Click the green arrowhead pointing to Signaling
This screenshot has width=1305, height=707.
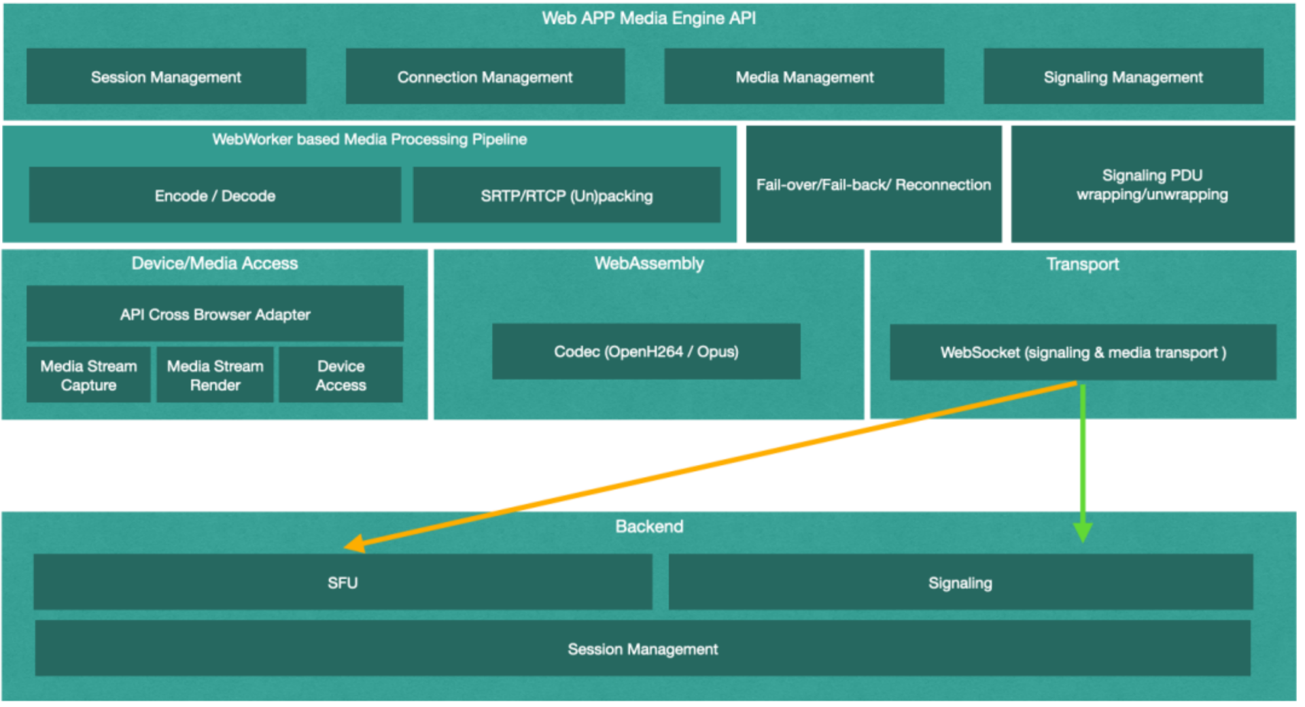click(1083, 532)
